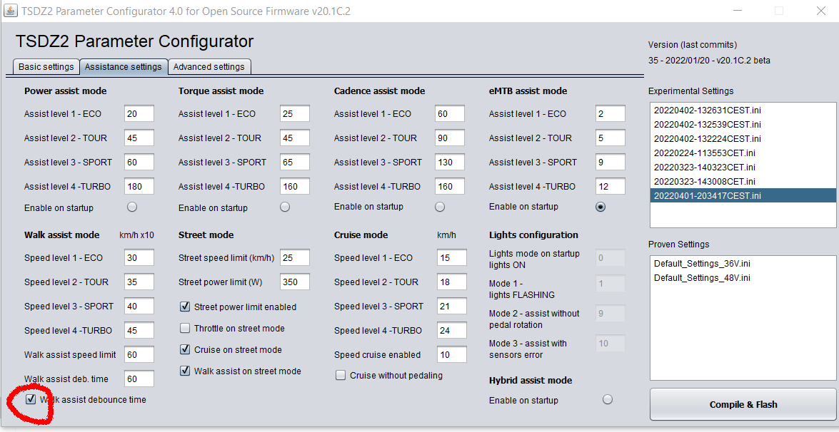Click Walk assist speed level 1 ECO field
This screenshot has height=432, width=839.
[x=139, y=257]
